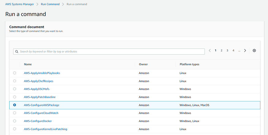Click "Windows, Linux, MacOS" platform cell

(194, 105)
